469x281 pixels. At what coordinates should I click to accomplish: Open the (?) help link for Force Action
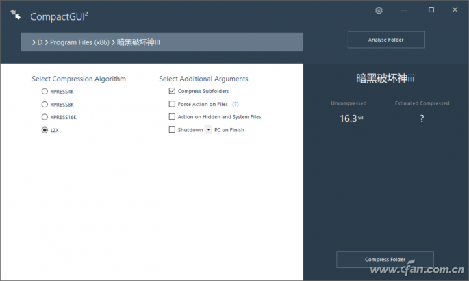(x=236, y=104)
